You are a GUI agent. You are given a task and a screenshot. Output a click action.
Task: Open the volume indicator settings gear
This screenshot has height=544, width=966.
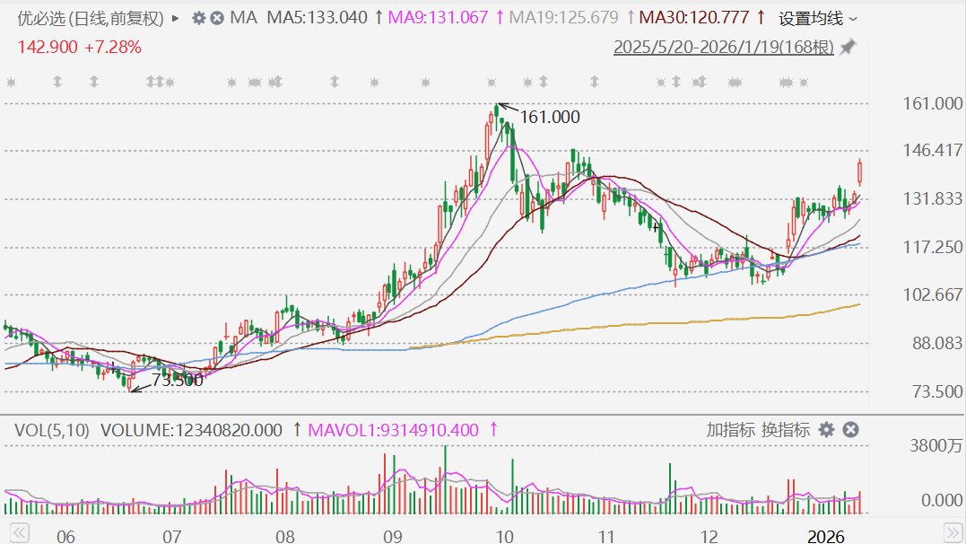pos(826,430)
